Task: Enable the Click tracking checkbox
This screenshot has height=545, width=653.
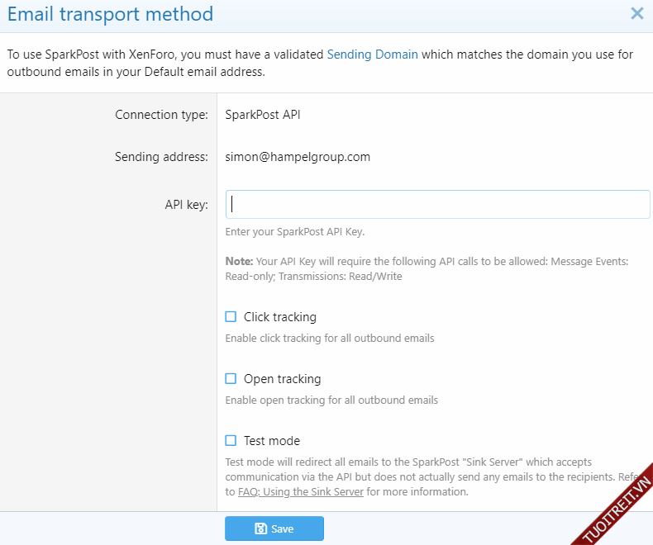Action: click(x=231, y=317)
